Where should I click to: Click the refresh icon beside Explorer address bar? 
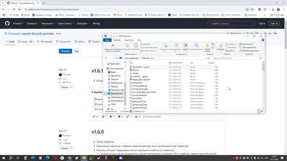point(209,58)
